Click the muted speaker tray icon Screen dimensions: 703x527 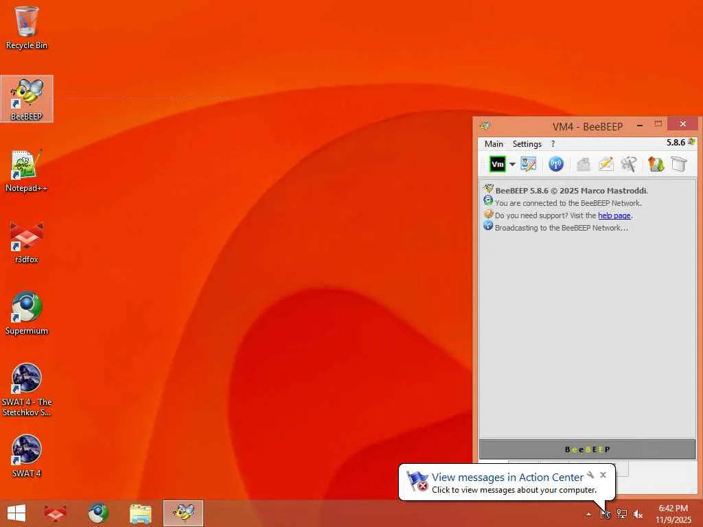[638, 514]
